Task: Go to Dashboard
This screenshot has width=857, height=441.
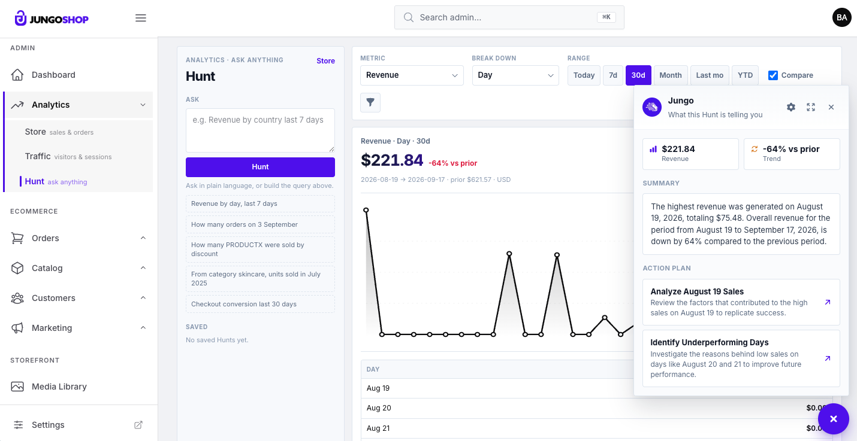Action: 79,75
